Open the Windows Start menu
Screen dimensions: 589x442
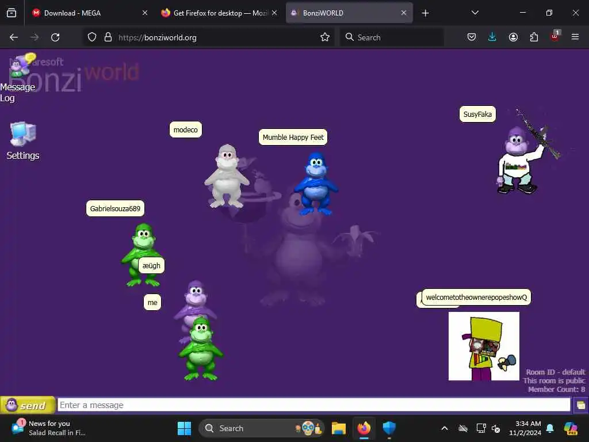click(x=184, y=428)
